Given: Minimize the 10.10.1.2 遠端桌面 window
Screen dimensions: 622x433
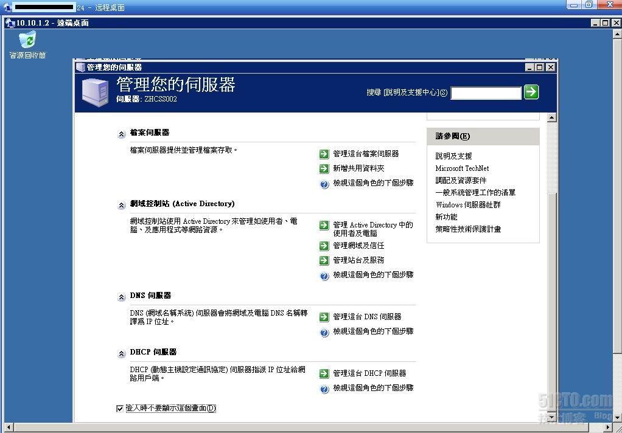Looking at the screenshot, I should [595, 23].
